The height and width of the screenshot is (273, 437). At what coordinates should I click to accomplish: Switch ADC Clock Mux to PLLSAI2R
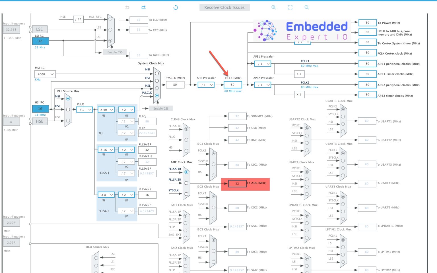click(x=186, y=183)
